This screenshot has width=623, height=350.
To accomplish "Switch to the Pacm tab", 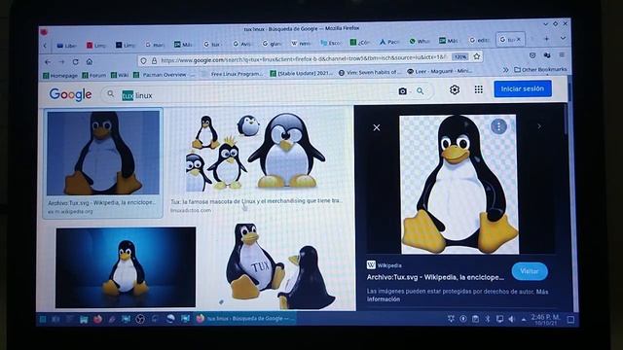I will (389, 42).
